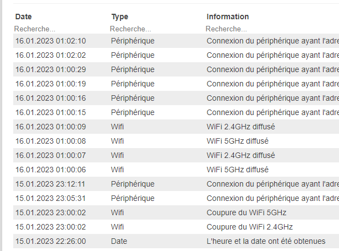Click the L'heure et la date obtenues row

pos(176,241)
